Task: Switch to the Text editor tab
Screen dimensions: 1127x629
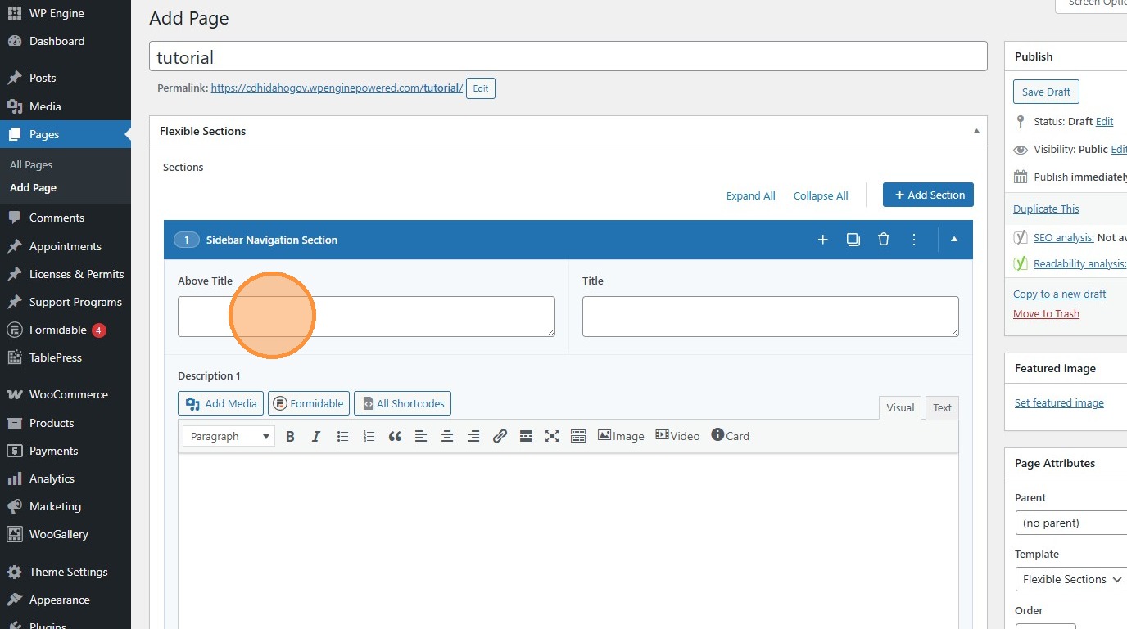Action: click(x=942, y=408)
